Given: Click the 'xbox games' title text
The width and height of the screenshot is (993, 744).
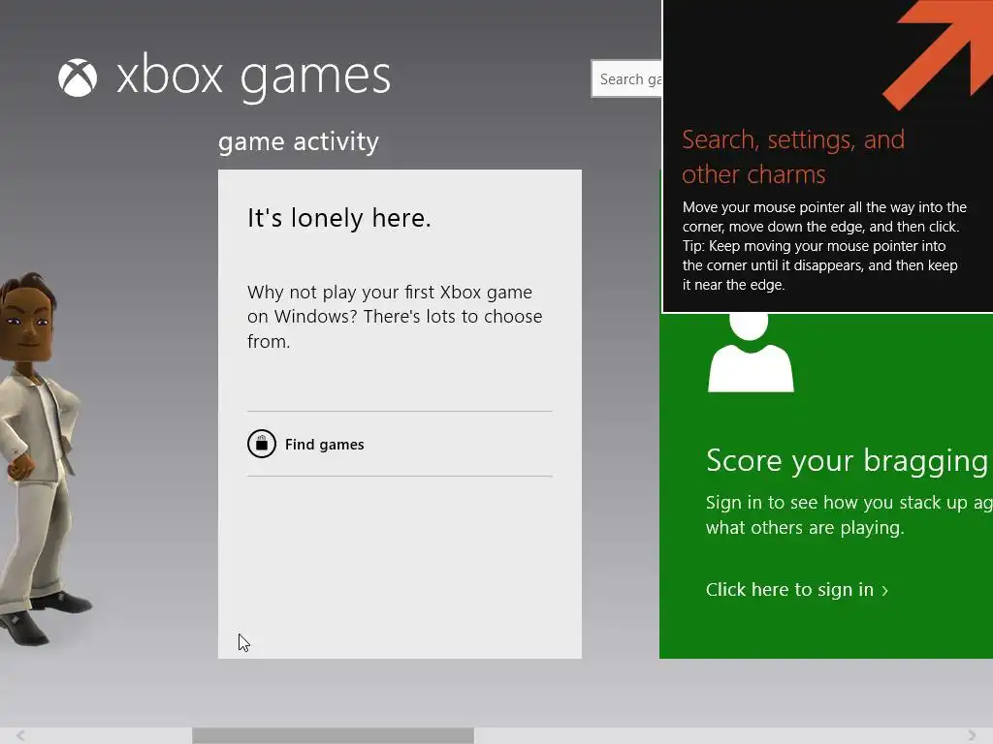Looking at the screenshot, I should click(x=253, y=77).
